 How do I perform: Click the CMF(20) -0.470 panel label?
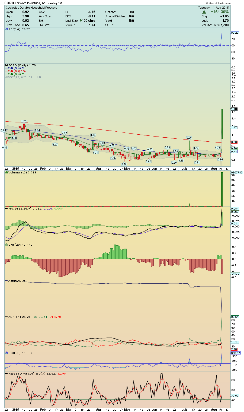tap(20, 245)
